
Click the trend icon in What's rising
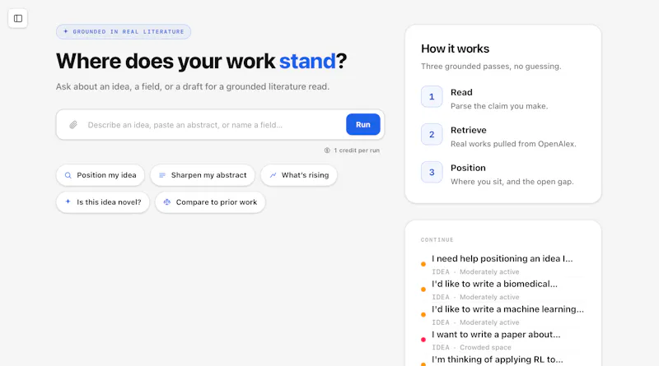click(x=273, y=175)
